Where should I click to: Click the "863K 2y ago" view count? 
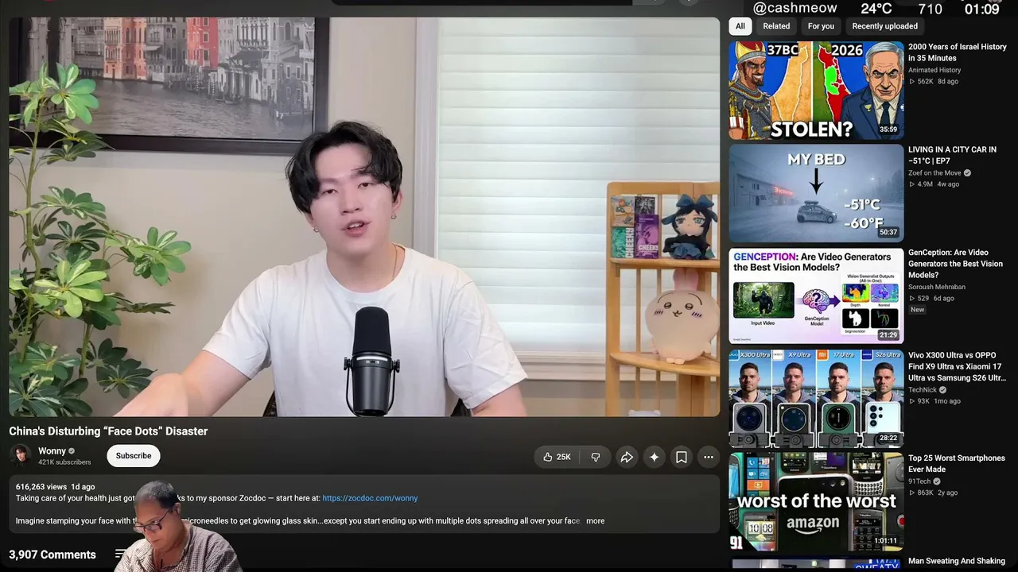(934, 493)
